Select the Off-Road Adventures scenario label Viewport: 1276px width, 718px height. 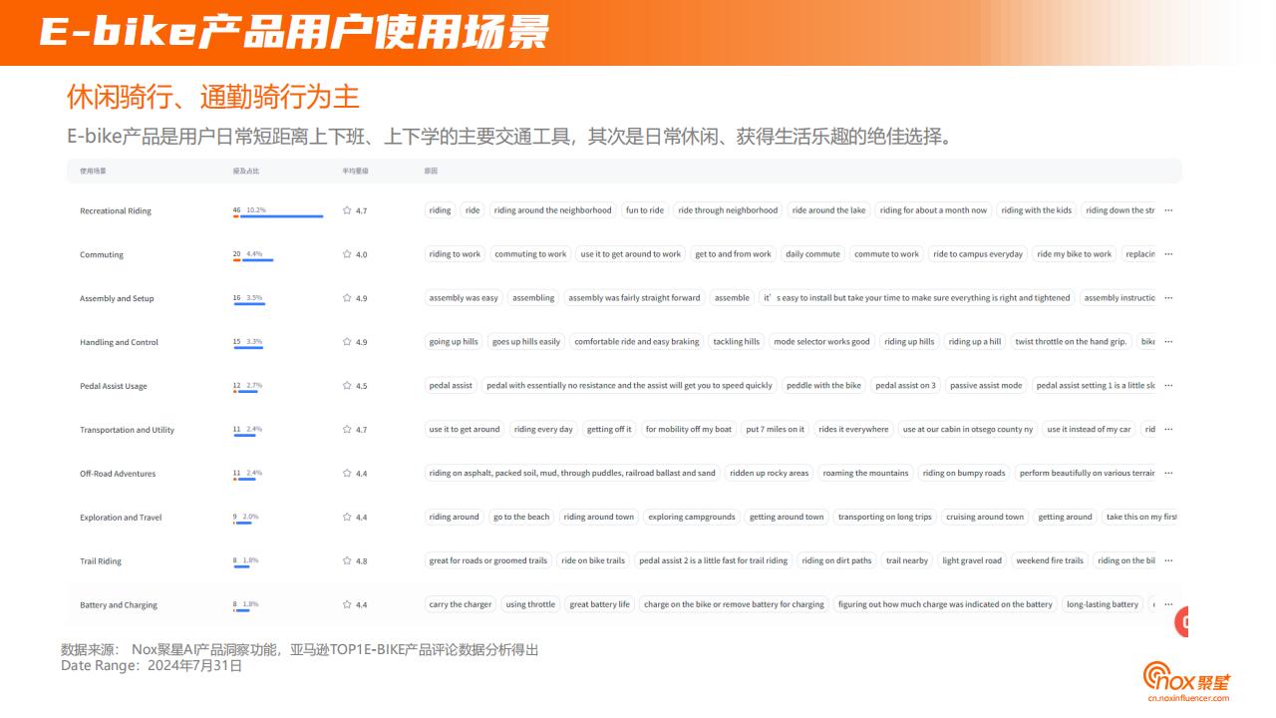coord(118,475)
